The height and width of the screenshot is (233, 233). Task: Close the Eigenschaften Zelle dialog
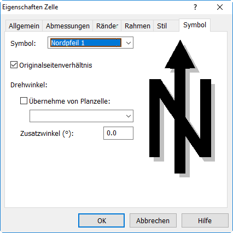(220, 7)
